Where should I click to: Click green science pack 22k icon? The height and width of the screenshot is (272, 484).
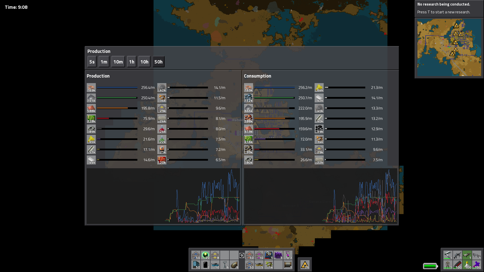coord(162,139)
